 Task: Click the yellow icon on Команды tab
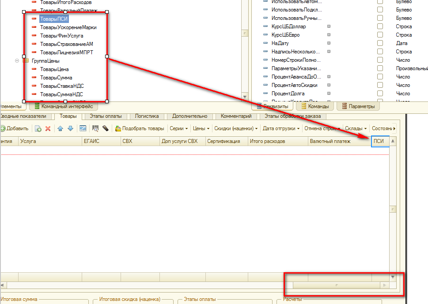pyautogui.click(x=303, y=106)
